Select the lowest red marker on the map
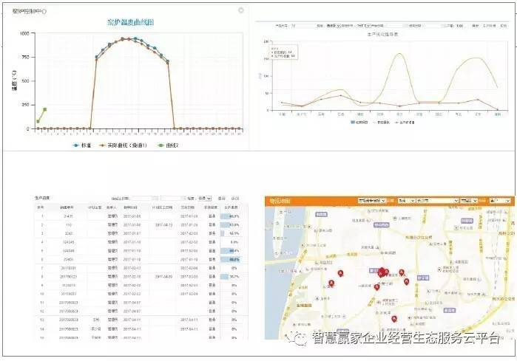Image resolution: width=517 pixels, height=361 pixels. click(x=394, y=319)
